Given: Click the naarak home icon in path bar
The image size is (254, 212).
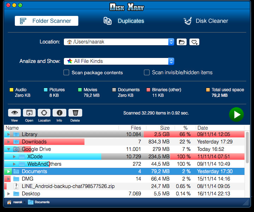Looking at the screenshot, I should [x=9, y=202].
